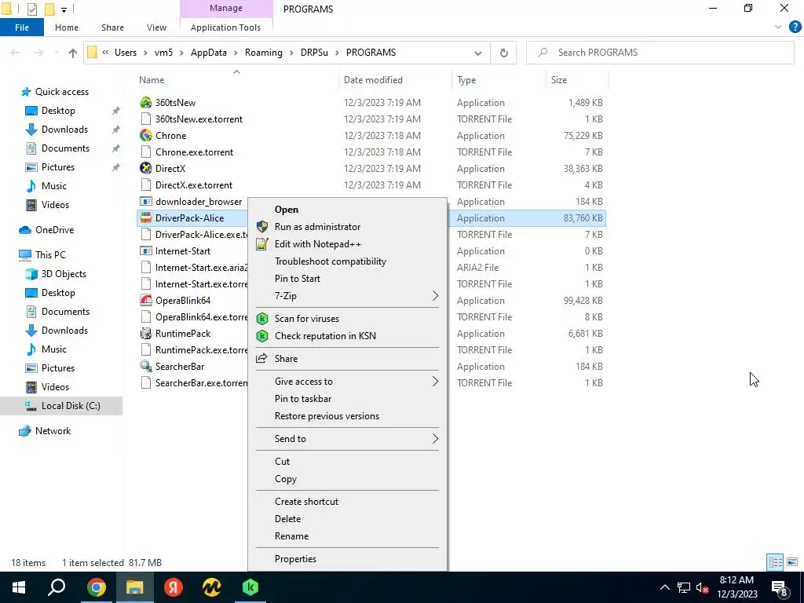Select the 360tsNew.exe.torrent file

199,119
